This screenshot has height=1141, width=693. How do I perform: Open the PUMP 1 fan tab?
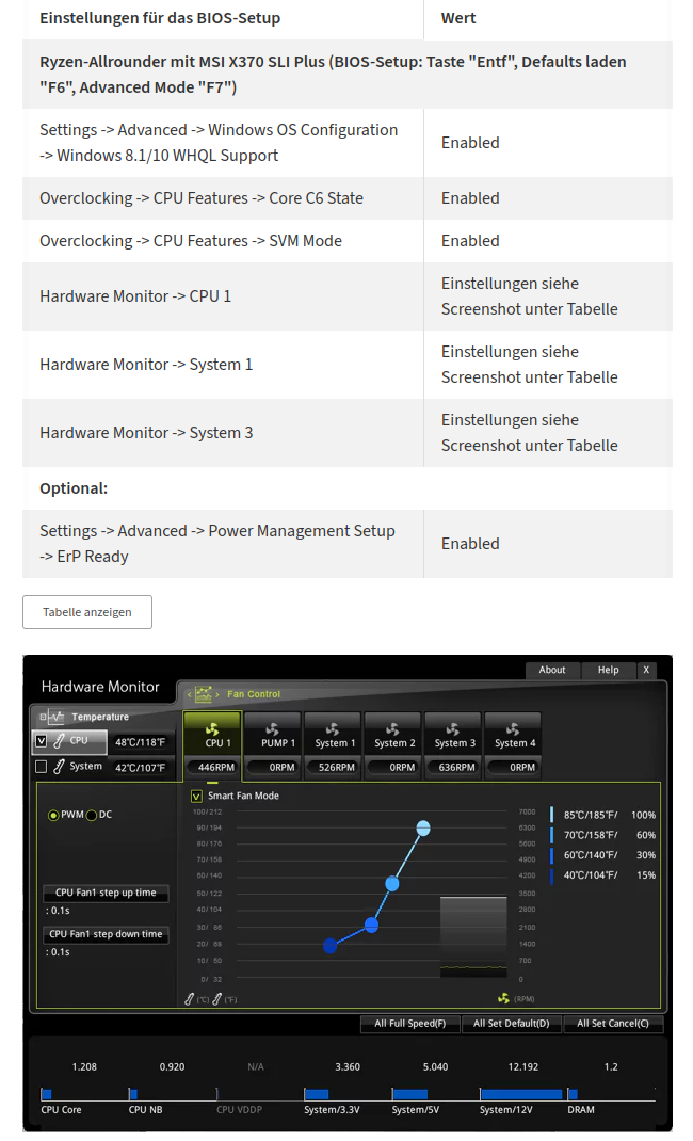(272, 734)
